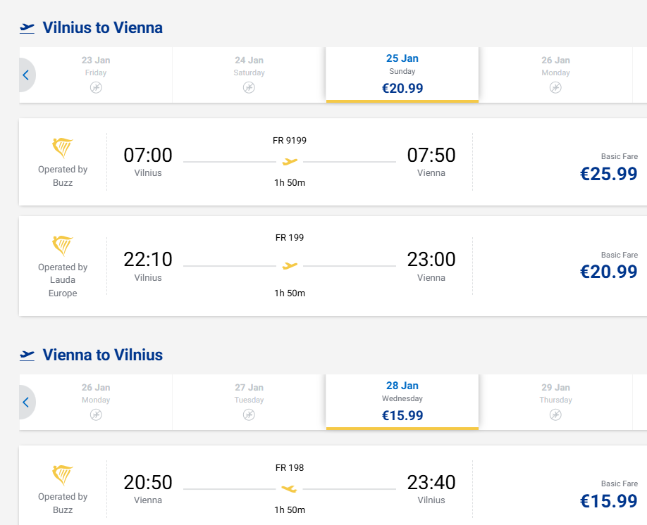Click the Ryanair harp logo on flight FR 199

click(63, 246)
